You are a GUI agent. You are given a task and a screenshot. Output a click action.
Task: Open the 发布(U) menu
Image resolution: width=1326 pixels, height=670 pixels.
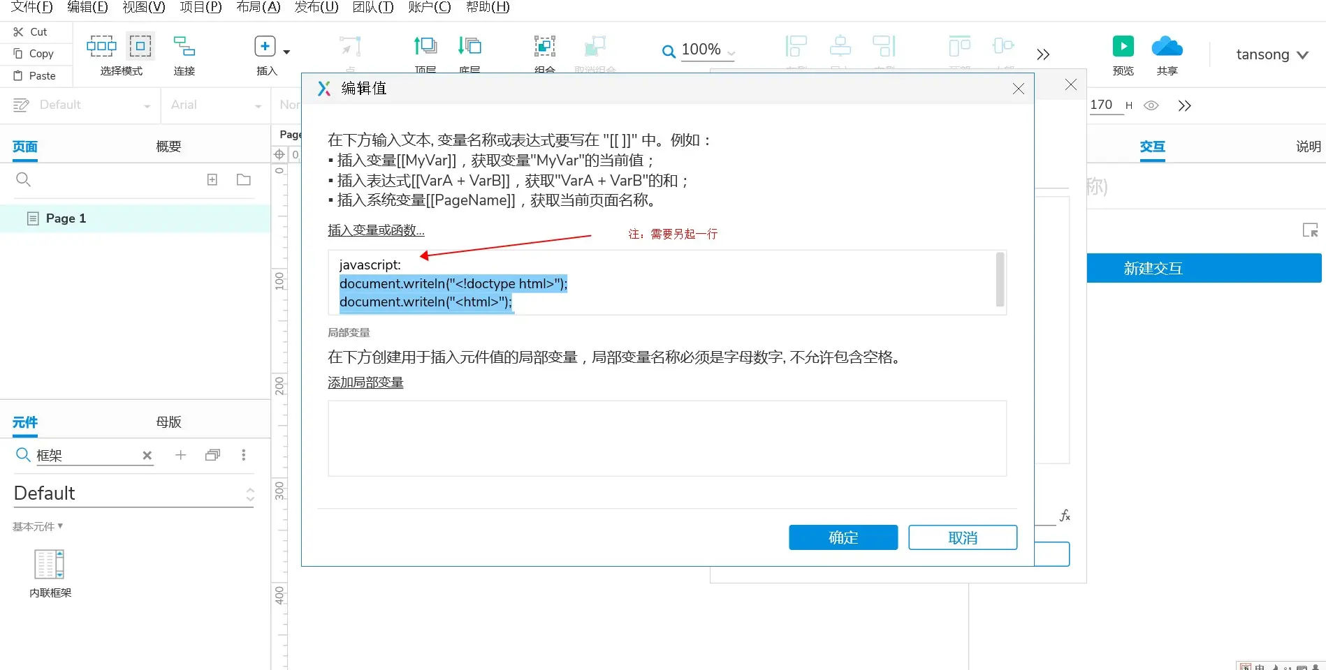pyautogui.click(x=316, y=7)
